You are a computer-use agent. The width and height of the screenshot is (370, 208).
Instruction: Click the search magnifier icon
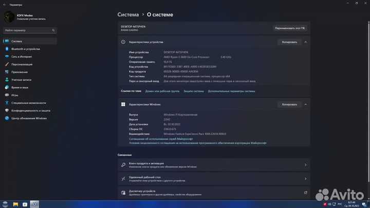pyautogui.click(x=53, y=30)
